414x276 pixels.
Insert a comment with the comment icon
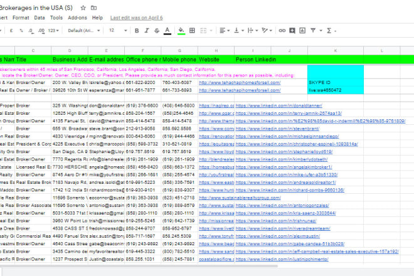pyautogui.click(x=292, y=31)
